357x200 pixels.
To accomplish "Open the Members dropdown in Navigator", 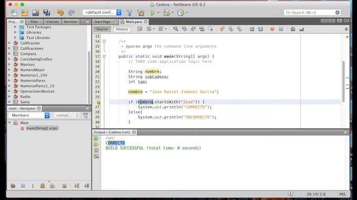I will tap(29, 116).
